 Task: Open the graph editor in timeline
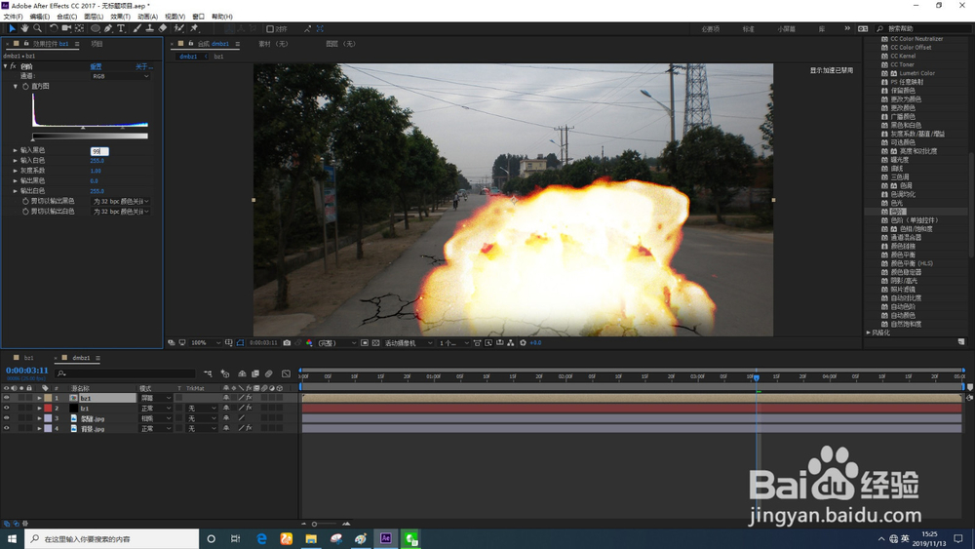[286, 373]
